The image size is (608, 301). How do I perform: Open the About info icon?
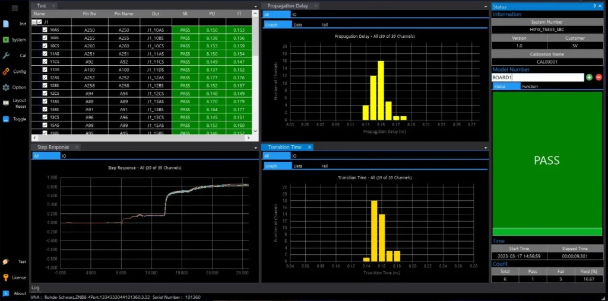(x=6, y=293)
